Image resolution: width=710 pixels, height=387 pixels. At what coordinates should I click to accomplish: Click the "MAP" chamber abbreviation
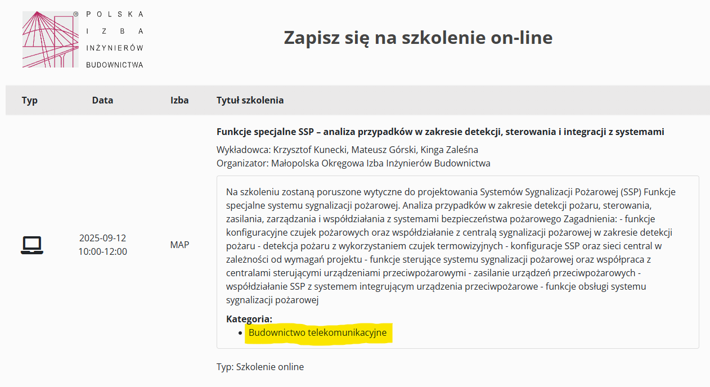coord(179,245)
